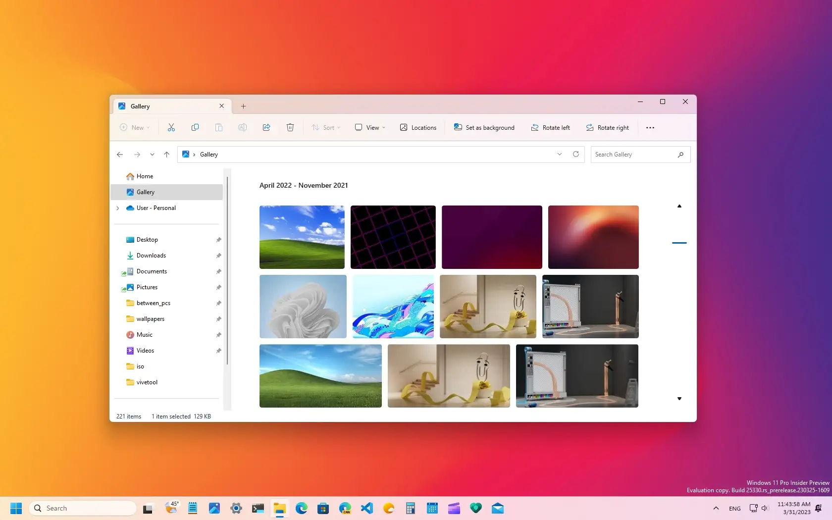Go forward with the right arrow
This screenshot has width=832, height=520.
137,155
